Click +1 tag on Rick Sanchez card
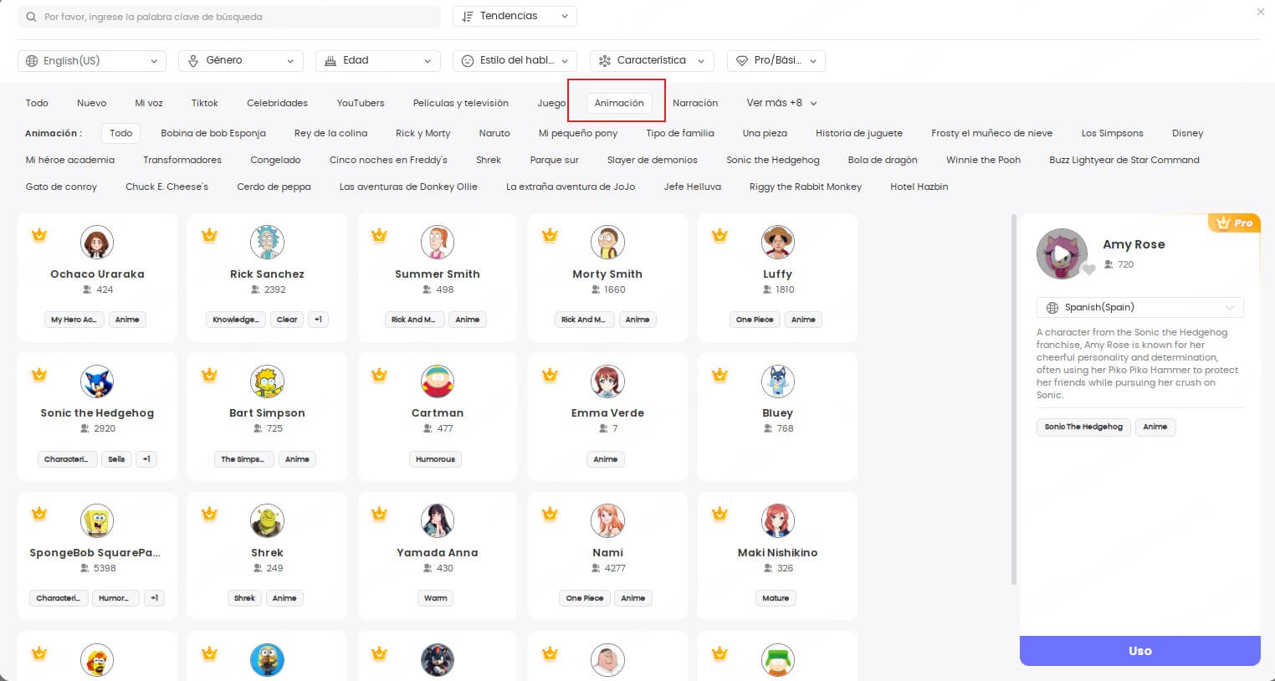The image size is (1275, 681). pyautogui.click(x=318, y=320)
